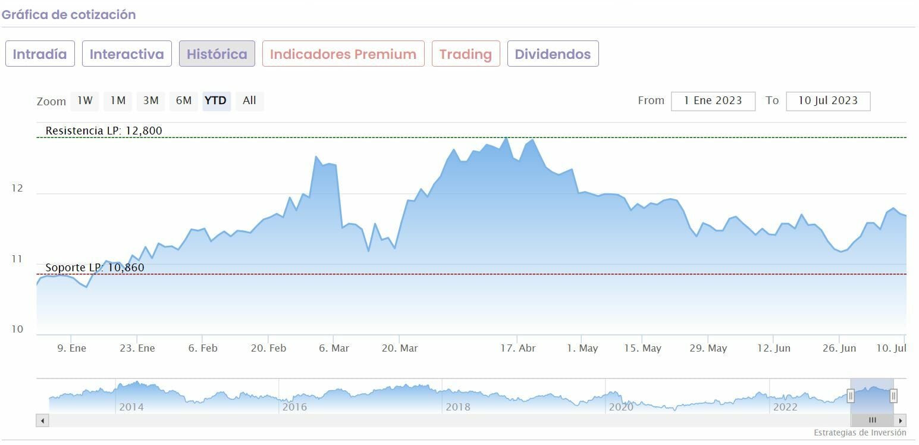Viewport: 919px width, 445px height.
Task: Click the From date input field
Action: click(713, 101)
